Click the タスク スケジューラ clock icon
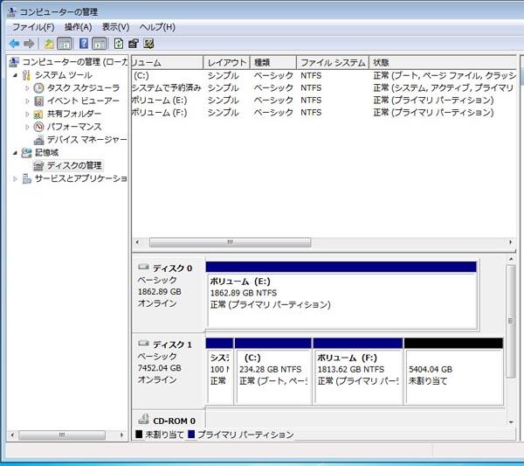 (38, 88)
